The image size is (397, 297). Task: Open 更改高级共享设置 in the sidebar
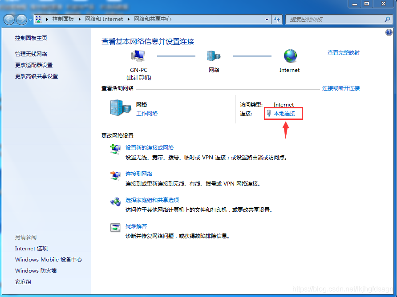[36, 76]
